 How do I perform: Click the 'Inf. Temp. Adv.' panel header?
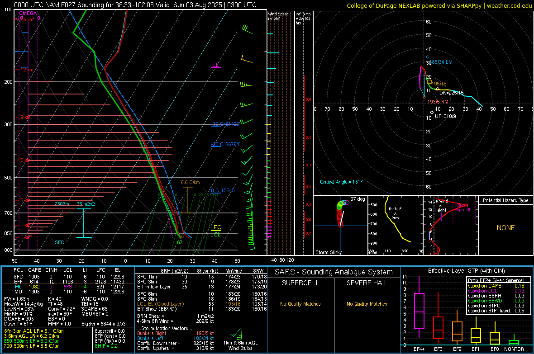pyautogui.click(x=303, y=19)
